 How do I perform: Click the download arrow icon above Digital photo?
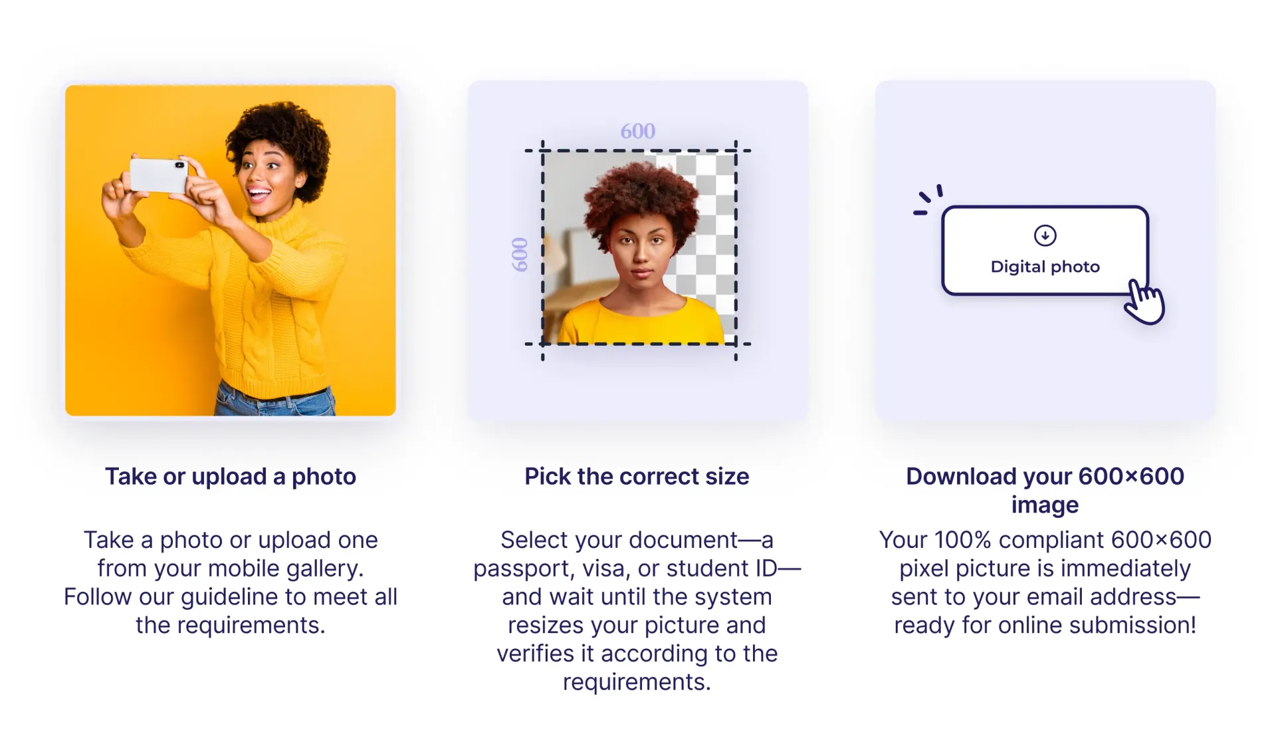pyautogui.click(x=1045, y=235)
